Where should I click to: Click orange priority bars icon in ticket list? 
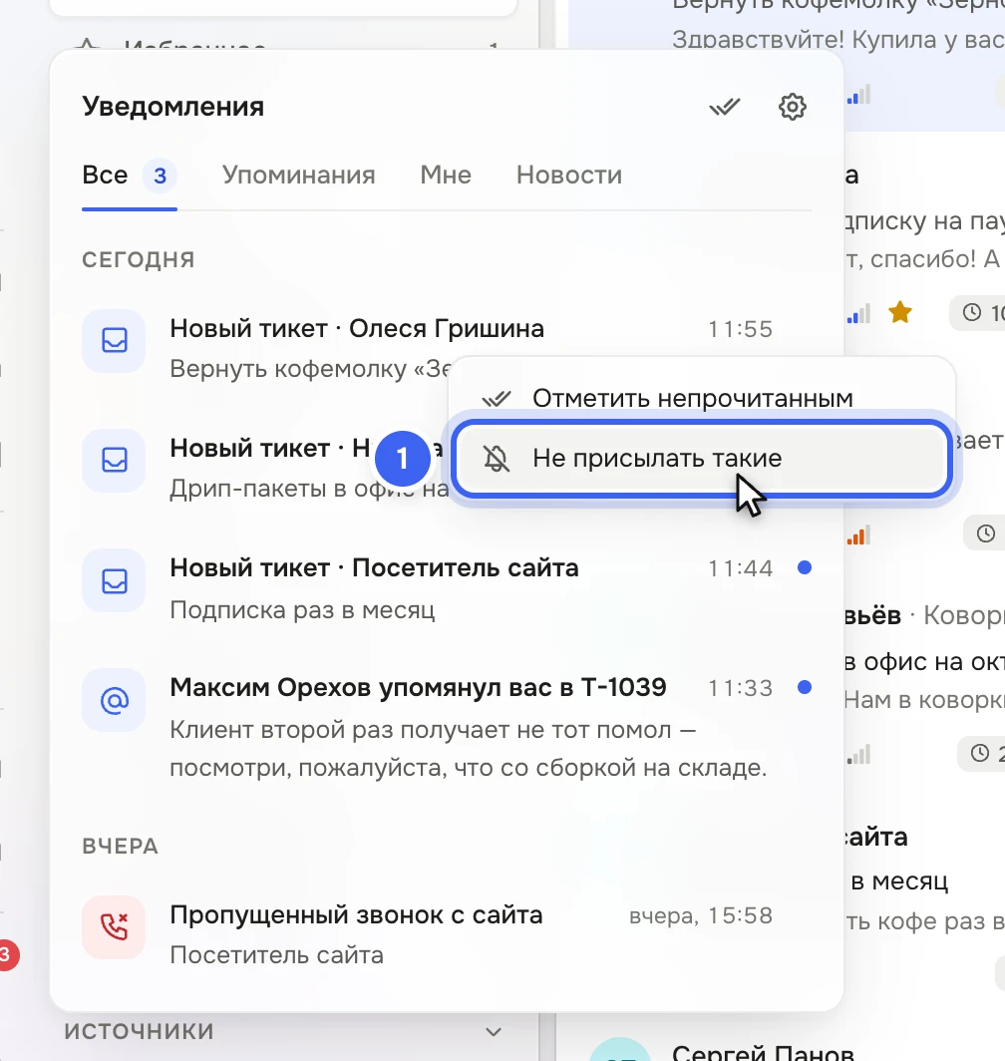858,535
